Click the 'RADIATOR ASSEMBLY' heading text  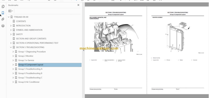tap(157, 17)
